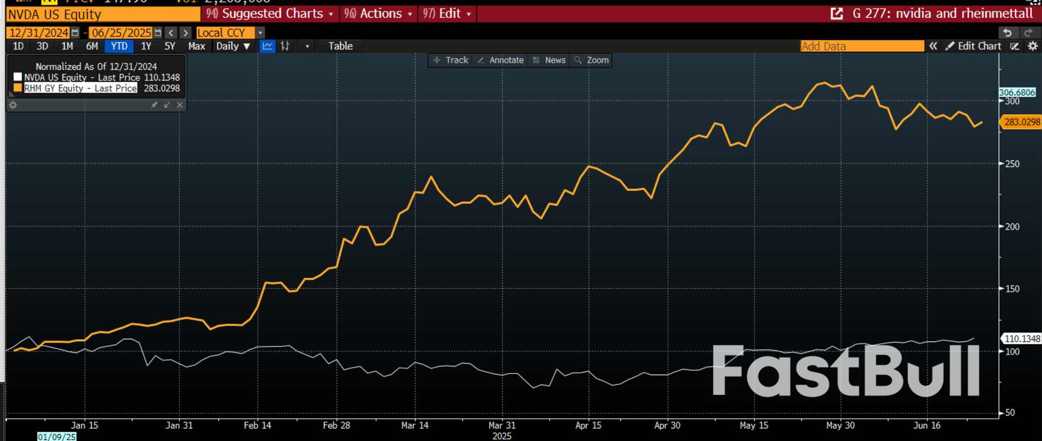The image size is (1042, 441).
Task: Select the line chart type icon
Action: (268, 46)
